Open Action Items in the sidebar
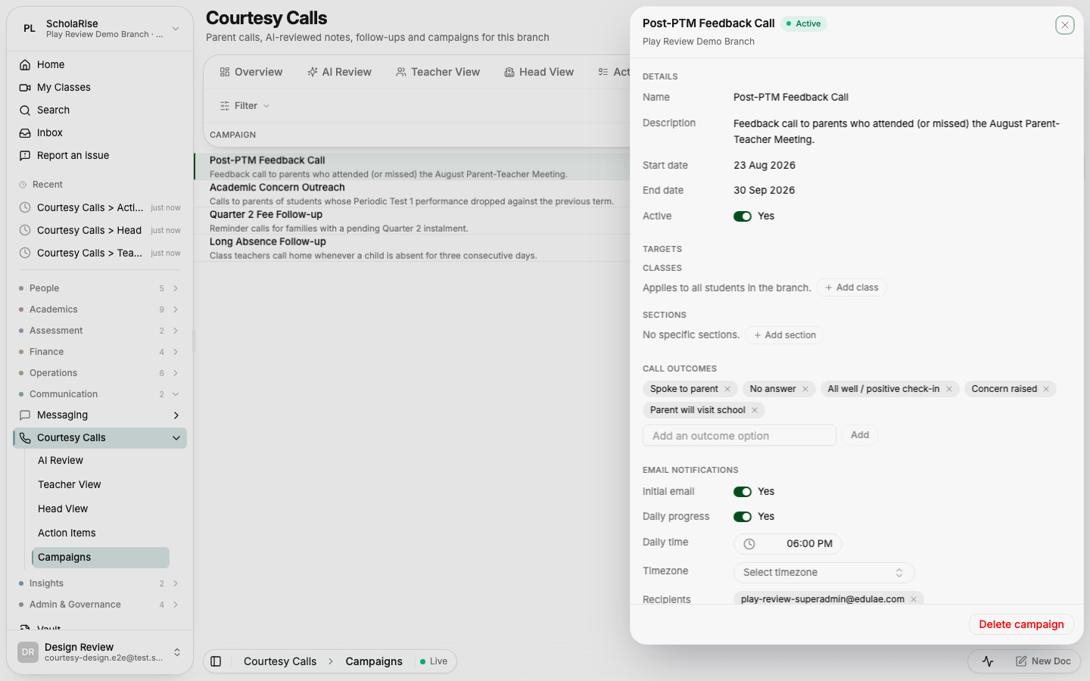1090x681 pixels. (x=100, y=533)
